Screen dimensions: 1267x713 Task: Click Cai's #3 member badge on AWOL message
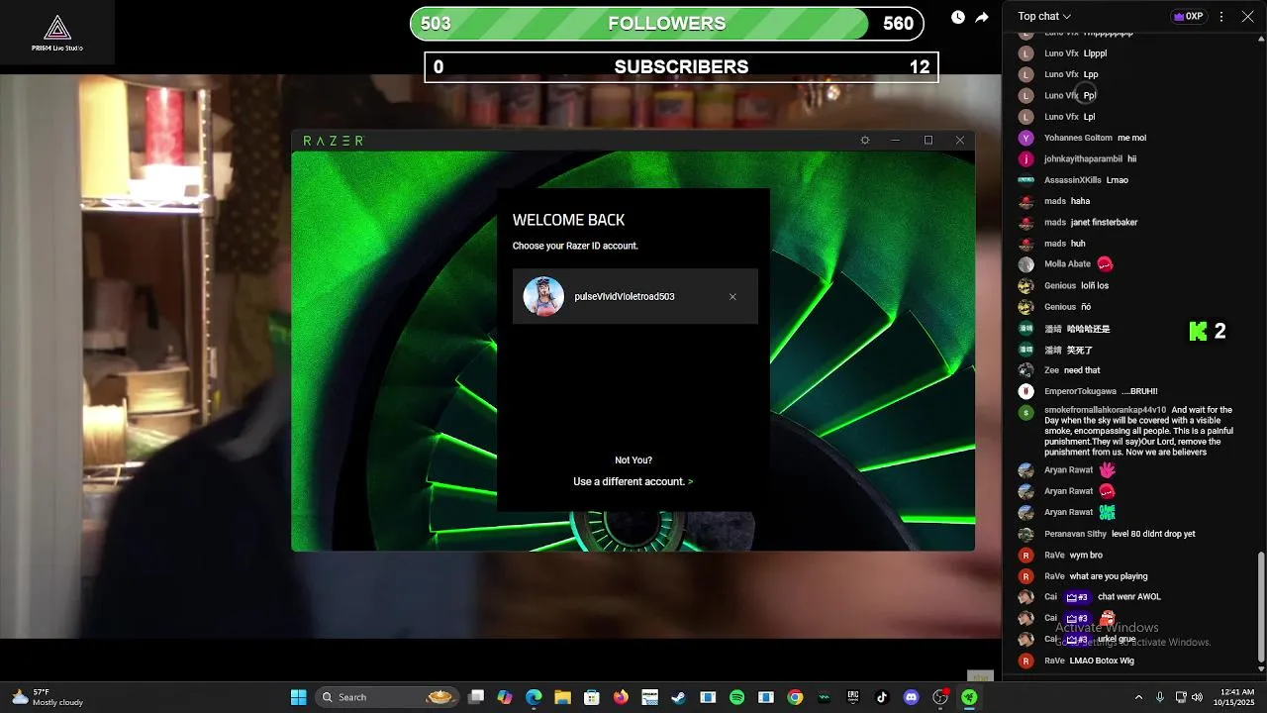pyautogui.click(x=1077, y=597)
